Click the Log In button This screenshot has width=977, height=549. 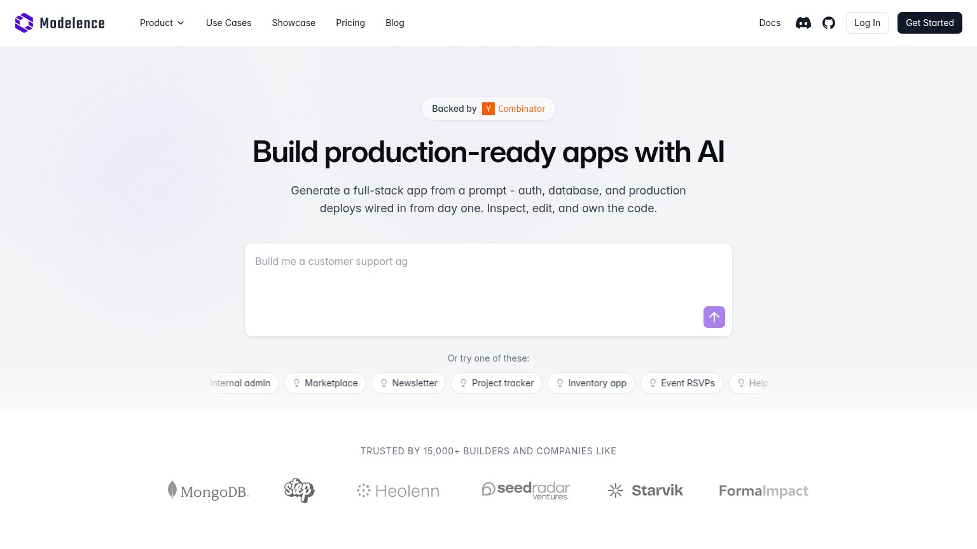[867, 23]
